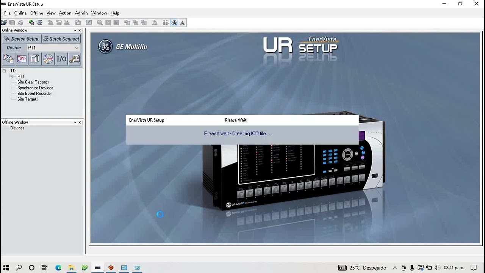
Task: Close the Online Window panel
Action: click(x=80, y=30)
